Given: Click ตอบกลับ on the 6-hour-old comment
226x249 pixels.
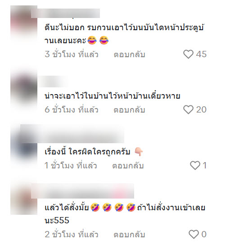Looking at the screenshot, I should pos(130,110).
